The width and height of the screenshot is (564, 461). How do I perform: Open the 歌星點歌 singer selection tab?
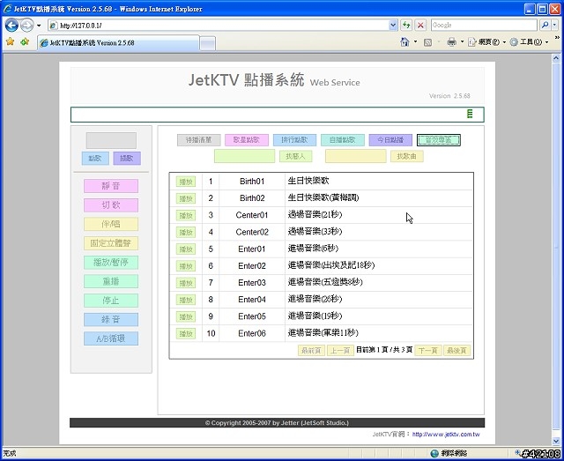coord(247,140)
